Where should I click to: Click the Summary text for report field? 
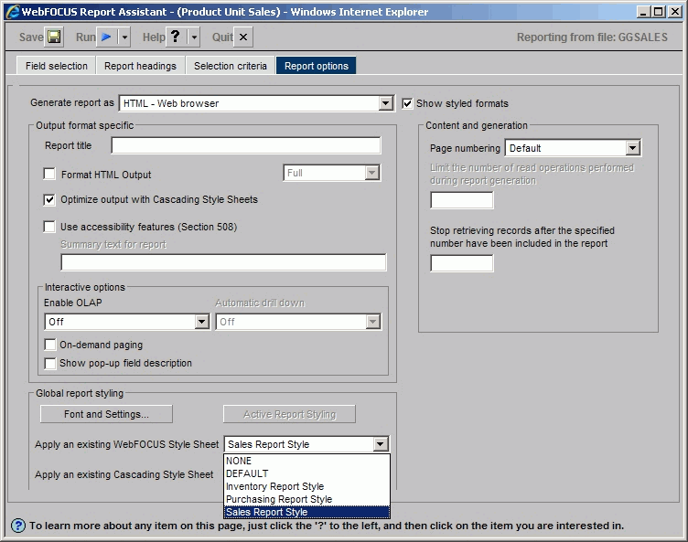click(223, 262)
